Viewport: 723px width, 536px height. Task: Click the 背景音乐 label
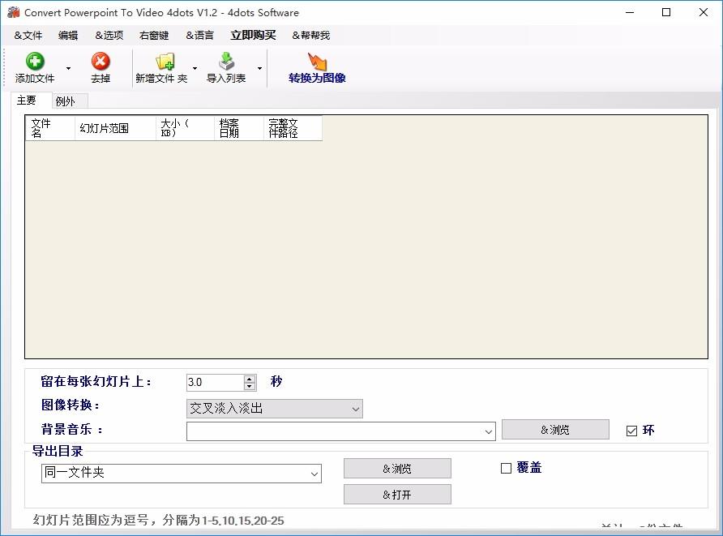(x=71, y=430)
